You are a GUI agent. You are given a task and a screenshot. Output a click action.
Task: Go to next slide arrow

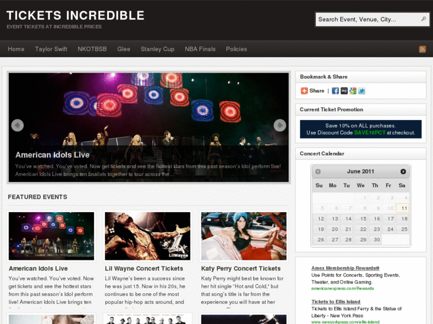tap(280, 125)
